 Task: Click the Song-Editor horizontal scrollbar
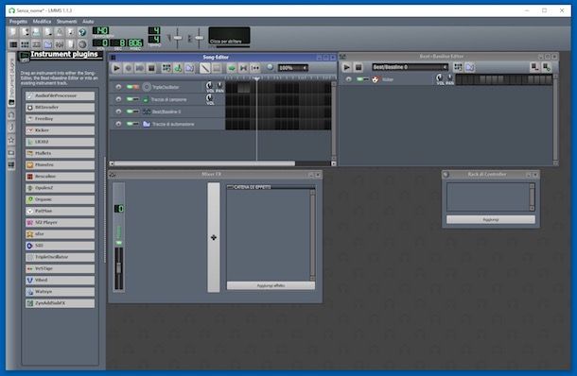tap(204, 163)
